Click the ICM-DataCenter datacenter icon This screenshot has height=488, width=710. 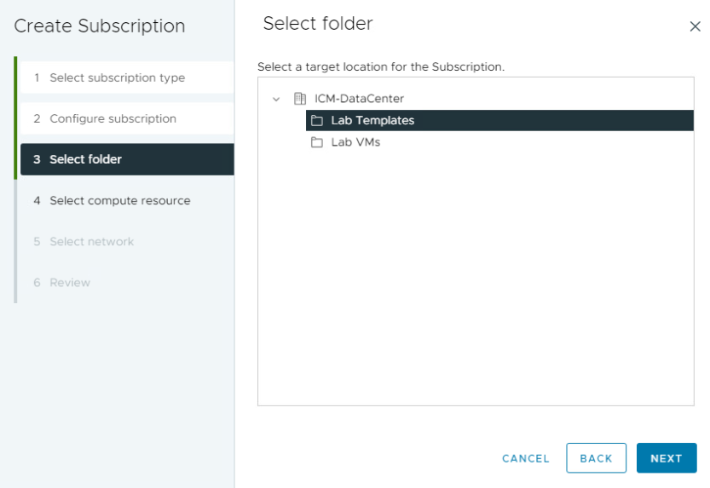click(x=300, y=99)
